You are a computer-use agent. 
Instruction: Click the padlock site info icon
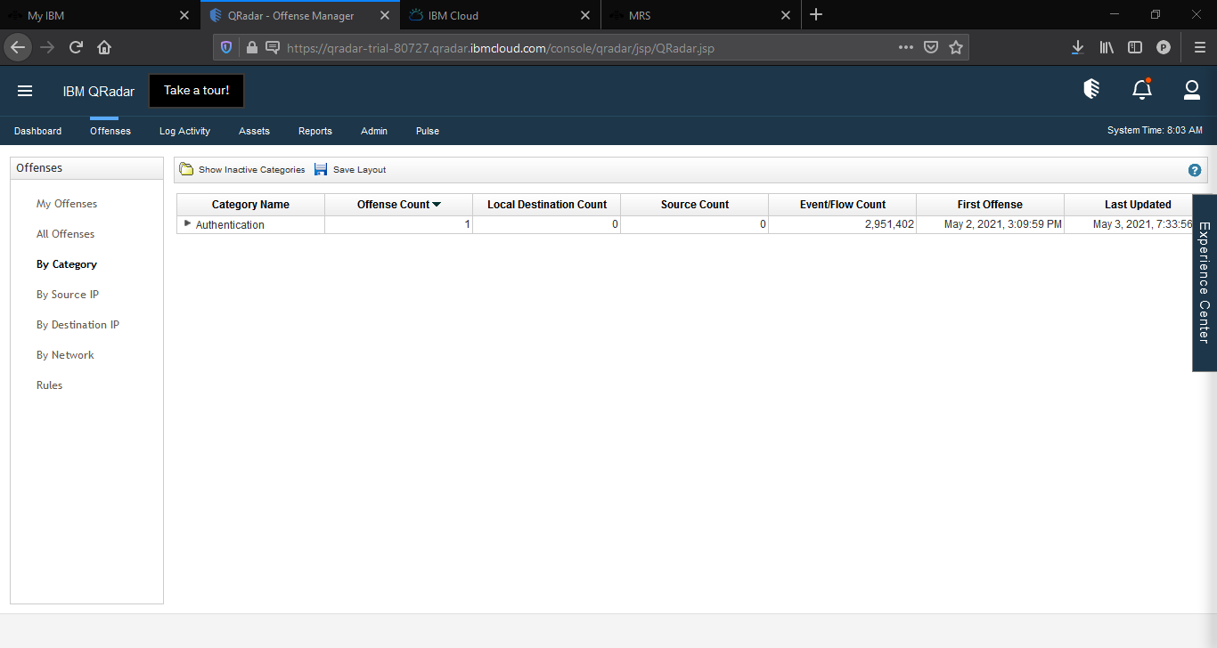[251, 48]
